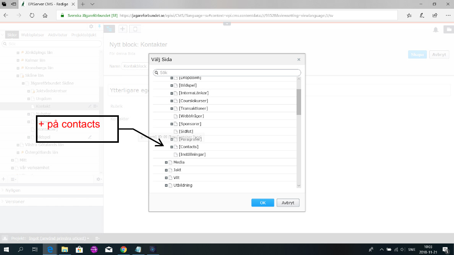Screen dimensions: 454x255
Task: Click the add content plus toolbar icon
Action: 122,29
